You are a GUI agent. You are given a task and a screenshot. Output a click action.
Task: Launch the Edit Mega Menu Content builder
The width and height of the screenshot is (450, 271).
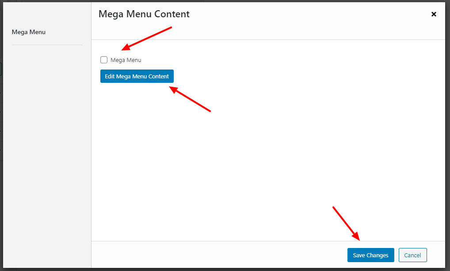point(137,76)
